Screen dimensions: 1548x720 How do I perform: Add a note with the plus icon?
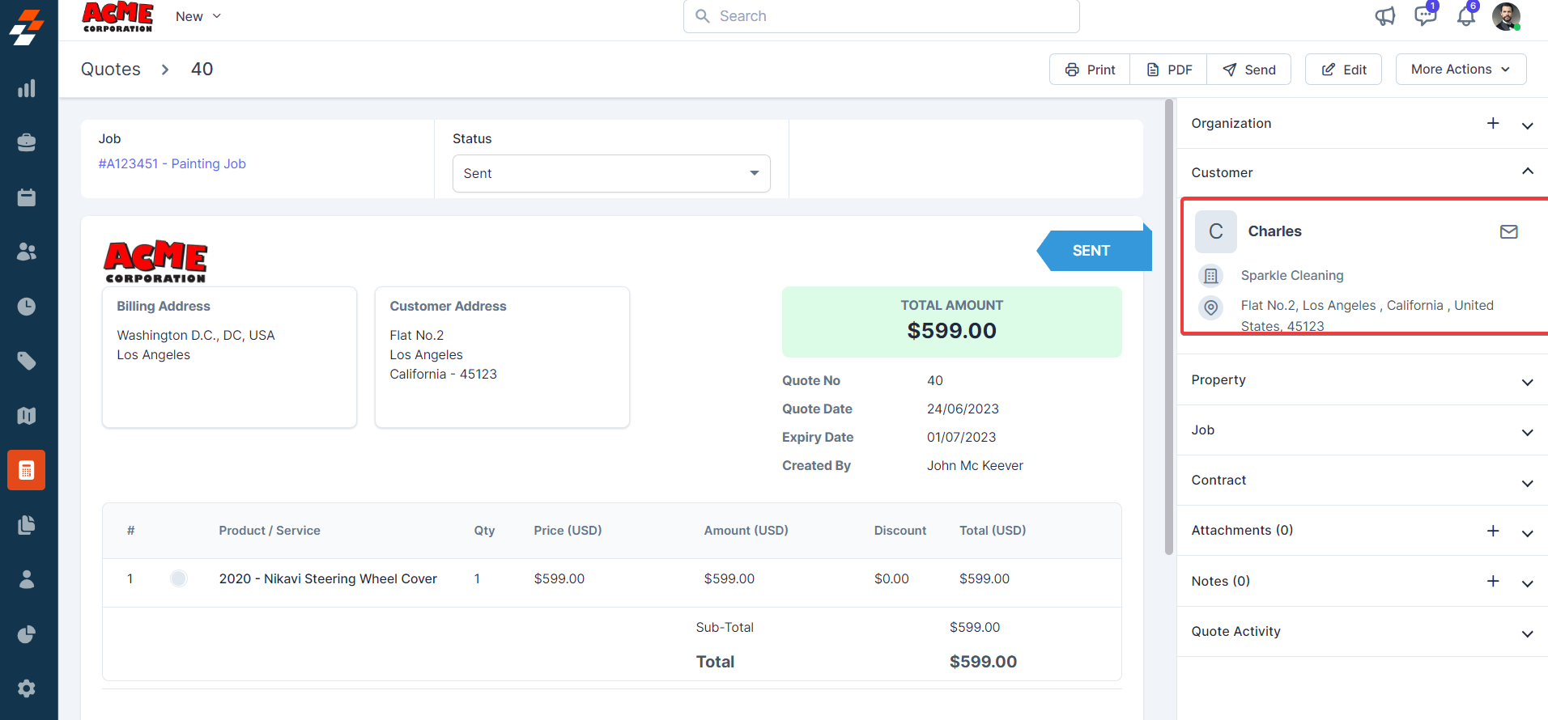pyautogui.click(x=1493, y=581)
